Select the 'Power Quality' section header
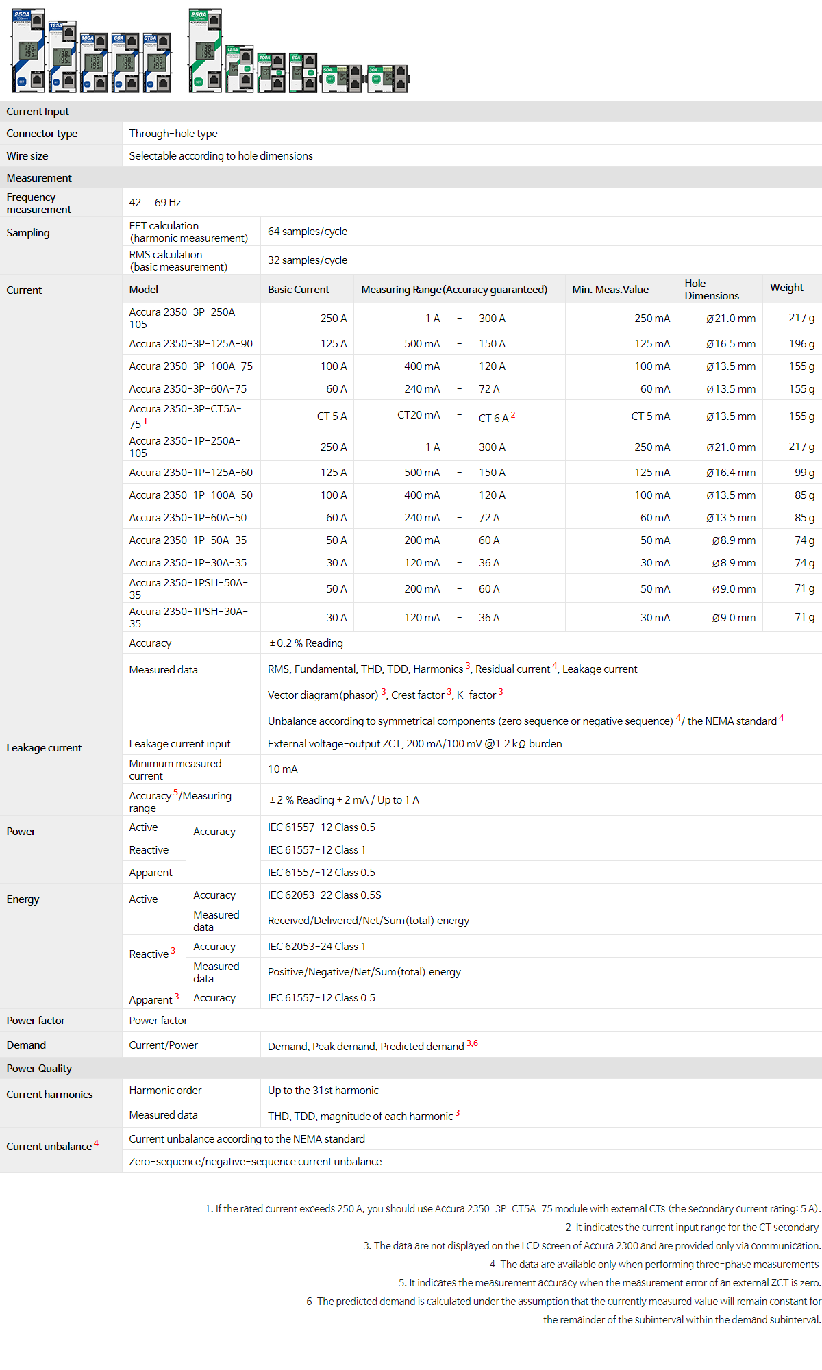This screenshot has width=822, height=1370. click(x=411, y=1068)
